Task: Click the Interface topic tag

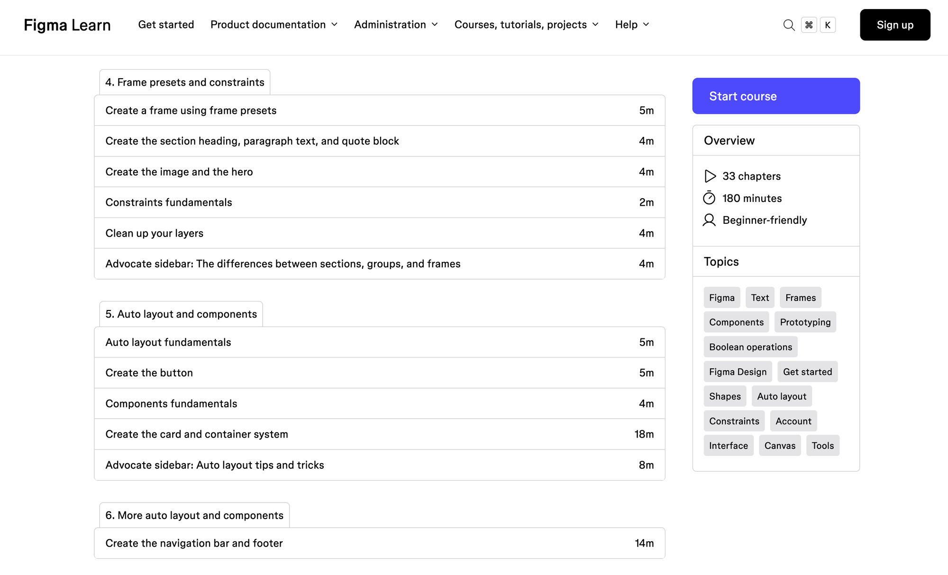Action: pos(729,446)
